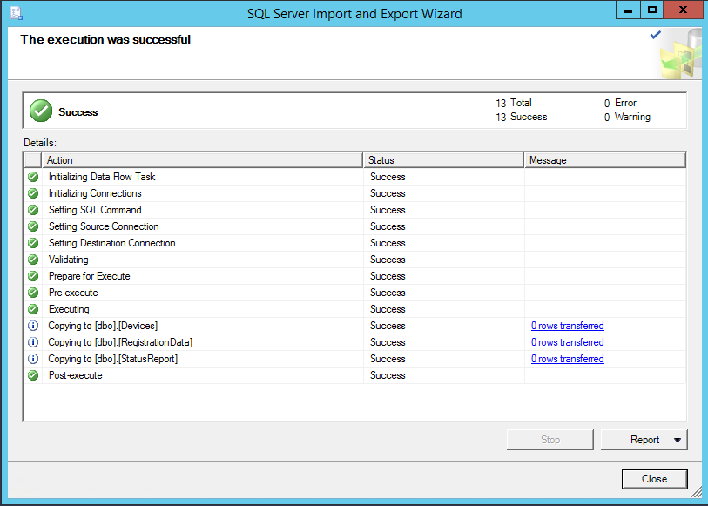Screen dimensions: 708x506
Task: Click the green Success status icon in summary bar
Action: (x=40, y=111)
